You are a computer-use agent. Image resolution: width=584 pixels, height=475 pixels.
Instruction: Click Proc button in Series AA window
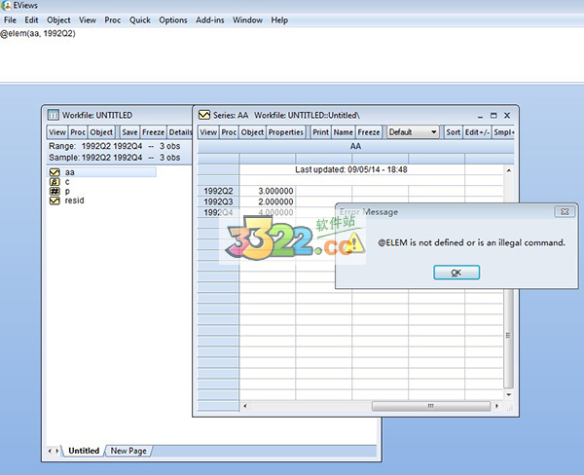229,132
